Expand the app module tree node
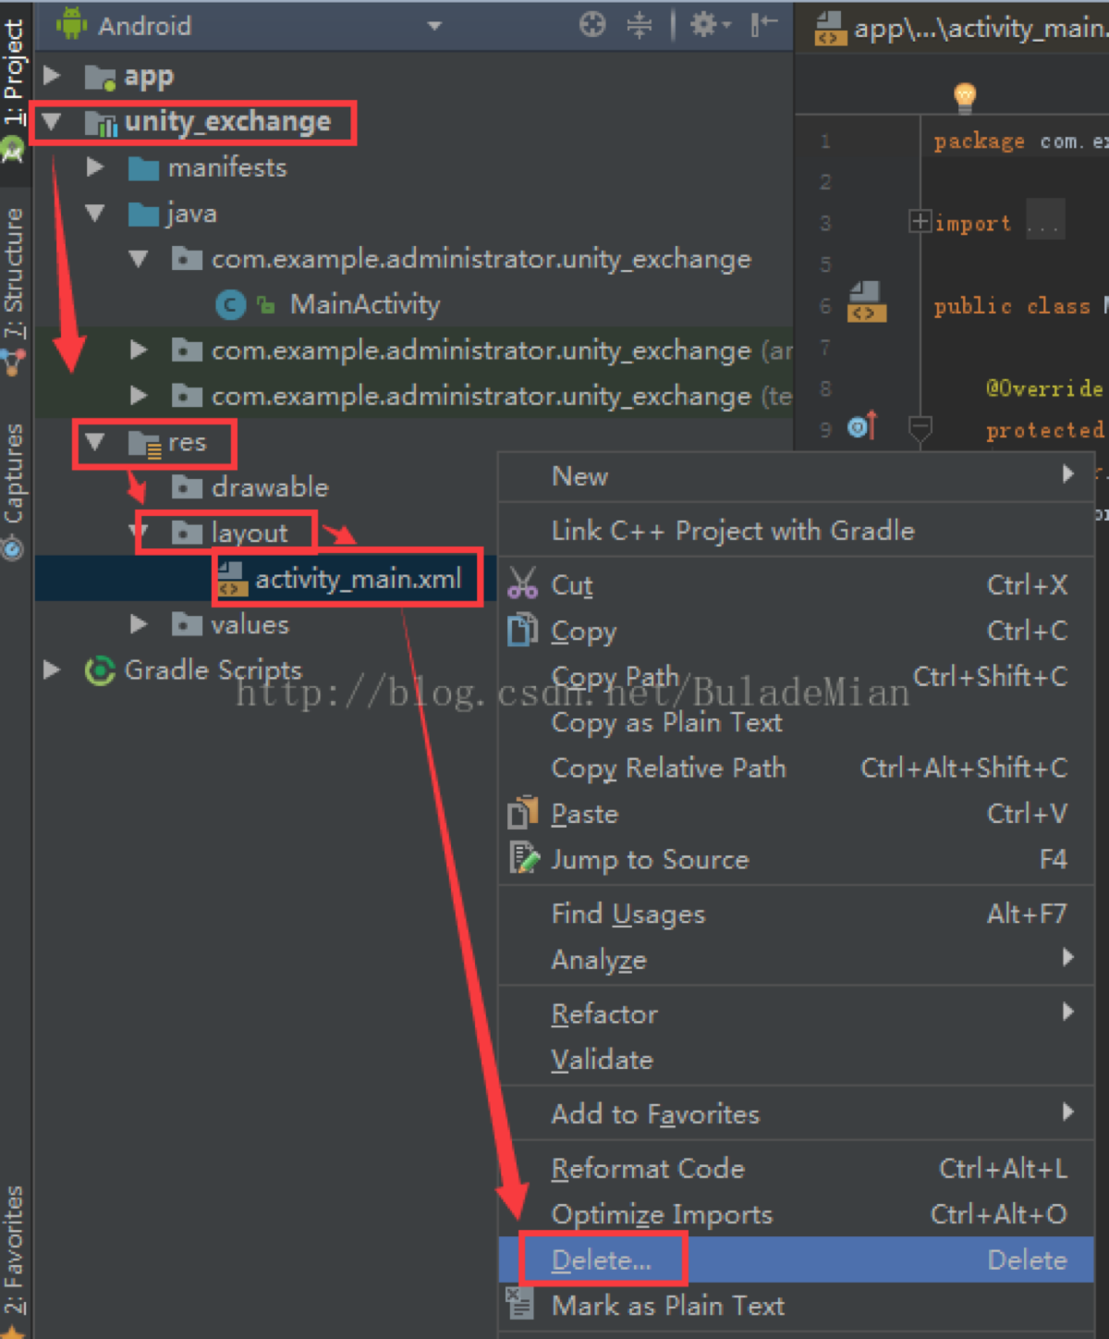Viewport: 1109px width, 1339px height. 52,75
